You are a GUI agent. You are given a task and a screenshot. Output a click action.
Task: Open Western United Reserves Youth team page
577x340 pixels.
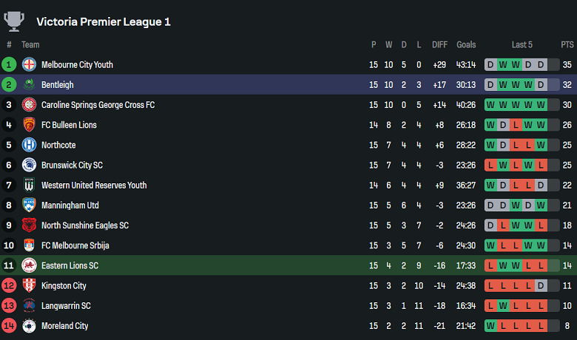click(x=94, y=186)
